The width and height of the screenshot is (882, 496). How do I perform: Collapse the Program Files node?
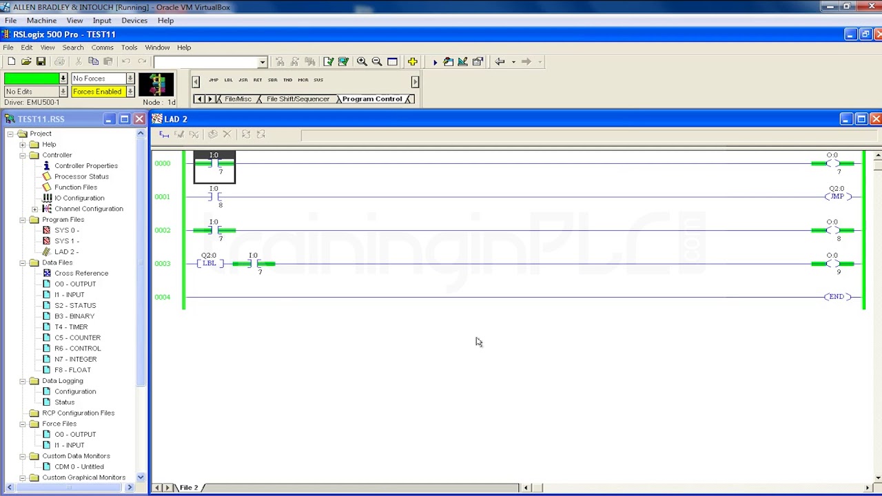point(23,220)
